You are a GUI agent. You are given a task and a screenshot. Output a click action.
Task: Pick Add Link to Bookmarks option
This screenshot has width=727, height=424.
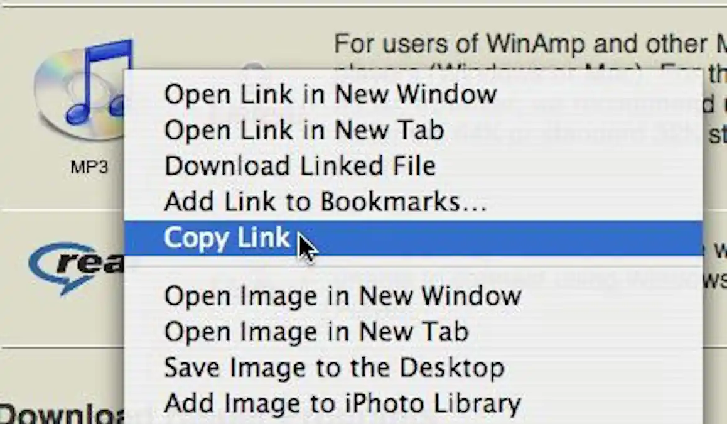pos(325,202)
